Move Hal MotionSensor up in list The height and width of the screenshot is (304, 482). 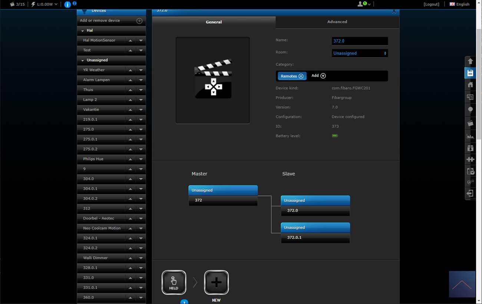pyautogui.click(x=130, y=40)
